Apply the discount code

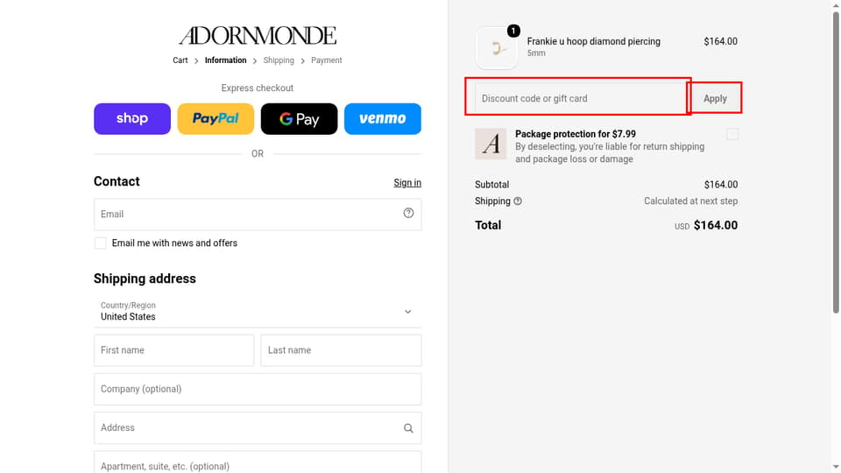[x=715, y=99]
